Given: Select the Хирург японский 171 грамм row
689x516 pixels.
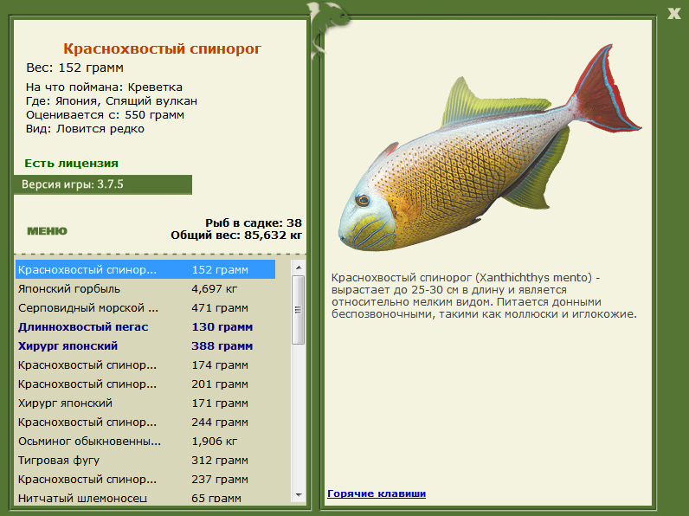Looking at the screenshot, I should [x=145, y=403].
